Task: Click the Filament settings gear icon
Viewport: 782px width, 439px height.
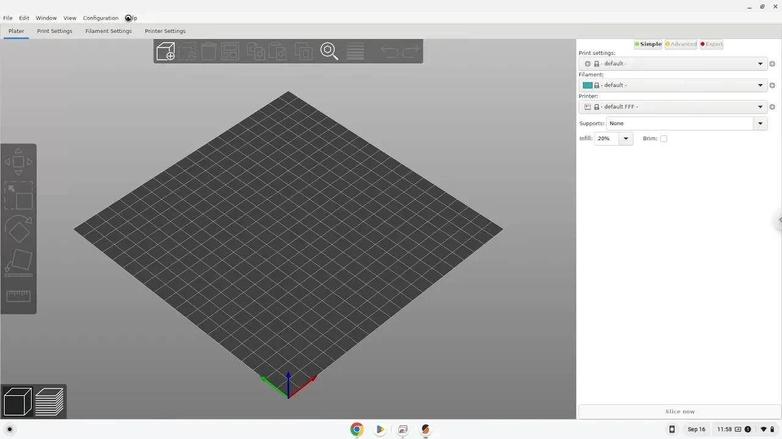Action: pos(772,85)
